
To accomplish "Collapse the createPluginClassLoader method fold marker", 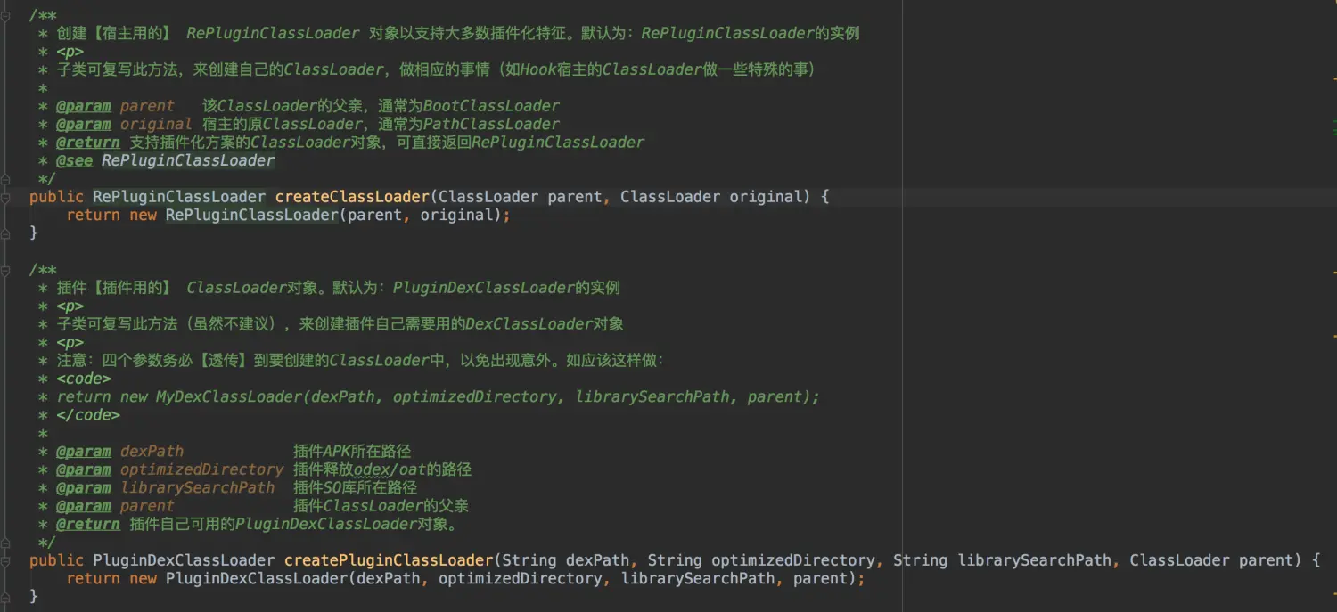I will [6, 560].
